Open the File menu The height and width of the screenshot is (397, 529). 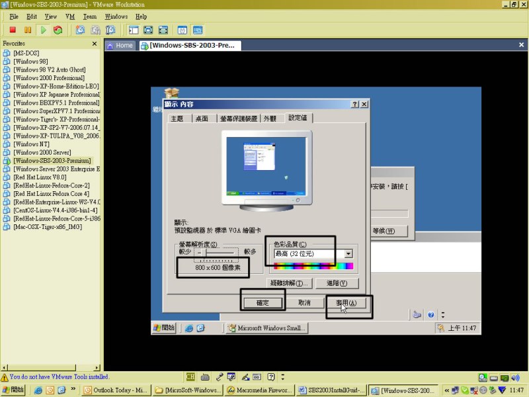coord(14,17)
